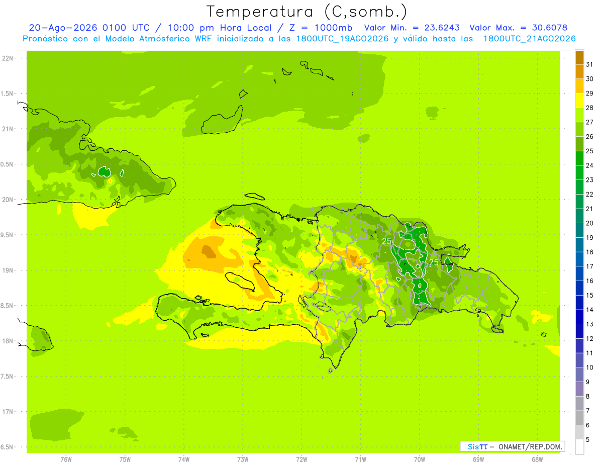Click the '70W' longitude axis label
Screen dimensions: 603x466
tap(420, 459)
